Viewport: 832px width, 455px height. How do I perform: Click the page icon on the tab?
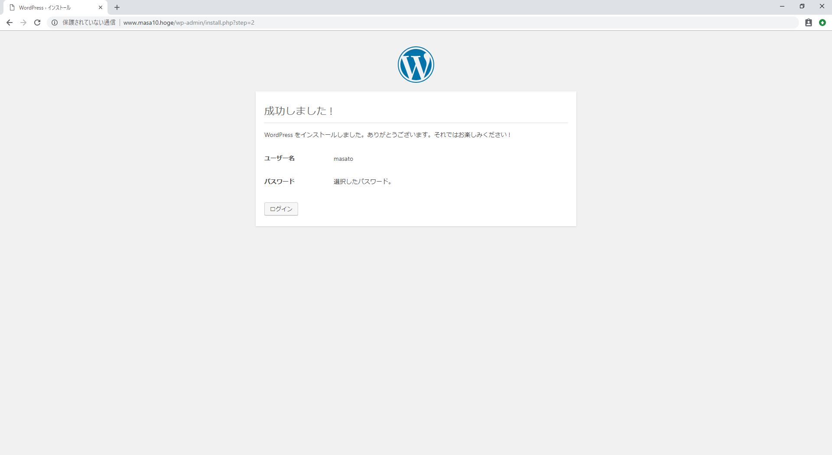[12, 7]
